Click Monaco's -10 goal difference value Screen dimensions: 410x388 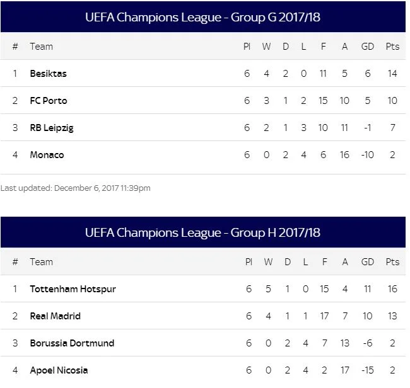click(366, 155)
